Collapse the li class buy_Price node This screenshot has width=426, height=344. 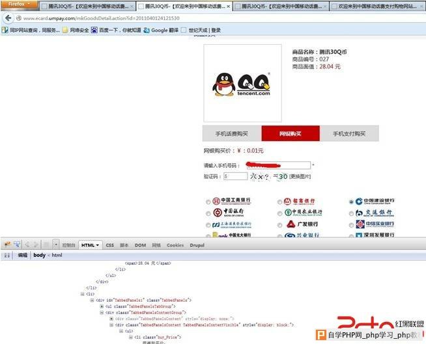click(131, 337)
